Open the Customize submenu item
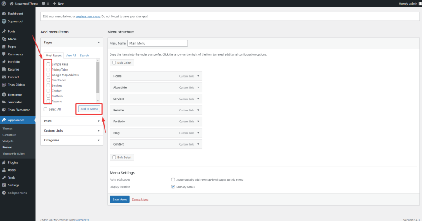The height and width of the screenshot is (221, 422). [x=9, y=135]
